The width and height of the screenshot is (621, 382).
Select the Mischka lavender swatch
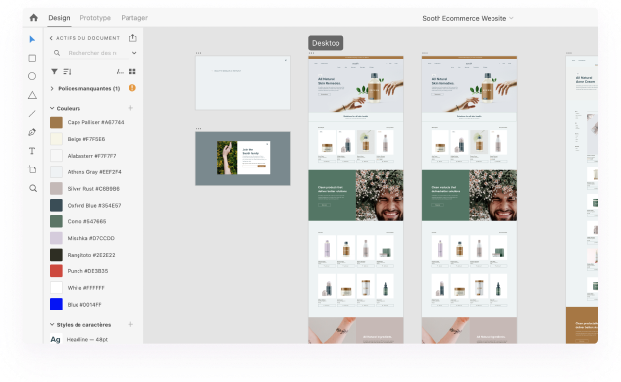point(56,238)
